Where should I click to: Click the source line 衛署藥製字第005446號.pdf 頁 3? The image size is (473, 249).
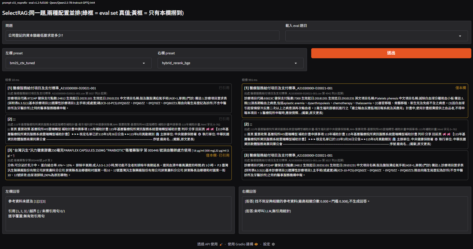tap(30, 160)
